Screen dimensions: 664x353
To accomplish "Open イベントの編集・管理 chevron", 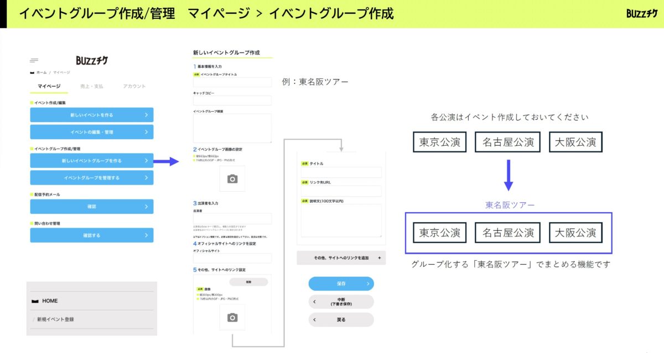I will click(146, 132).
